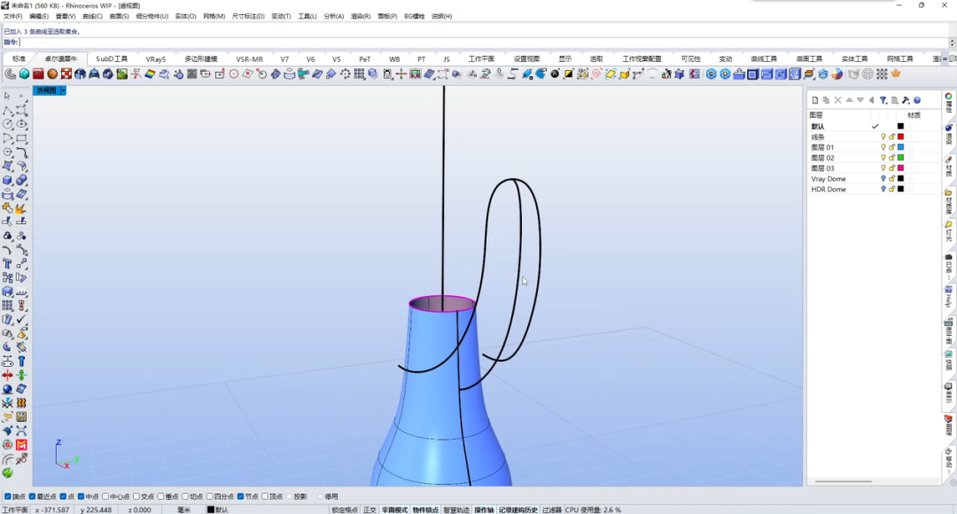This screenshot has width=957, height=514.
Task: Enable the 交点 osnap checkbox
Action: (136, 496)
